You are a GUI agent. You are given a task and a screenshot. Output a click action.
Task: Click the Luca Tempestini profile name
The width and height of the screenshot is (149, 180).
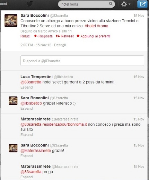pos(36,76)
